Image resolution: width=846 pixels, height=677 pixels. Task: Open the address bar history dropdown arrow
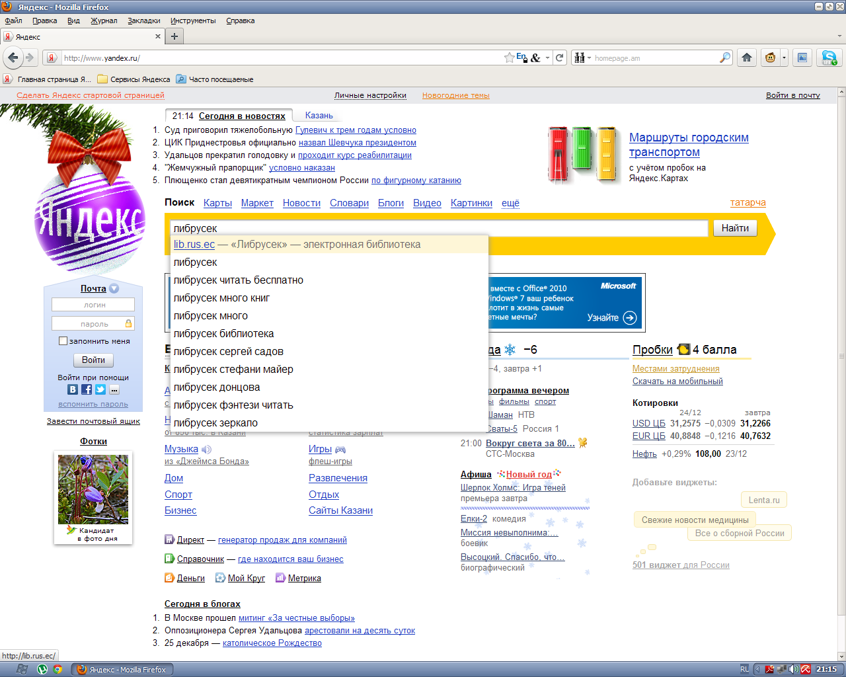click(547, 58)
